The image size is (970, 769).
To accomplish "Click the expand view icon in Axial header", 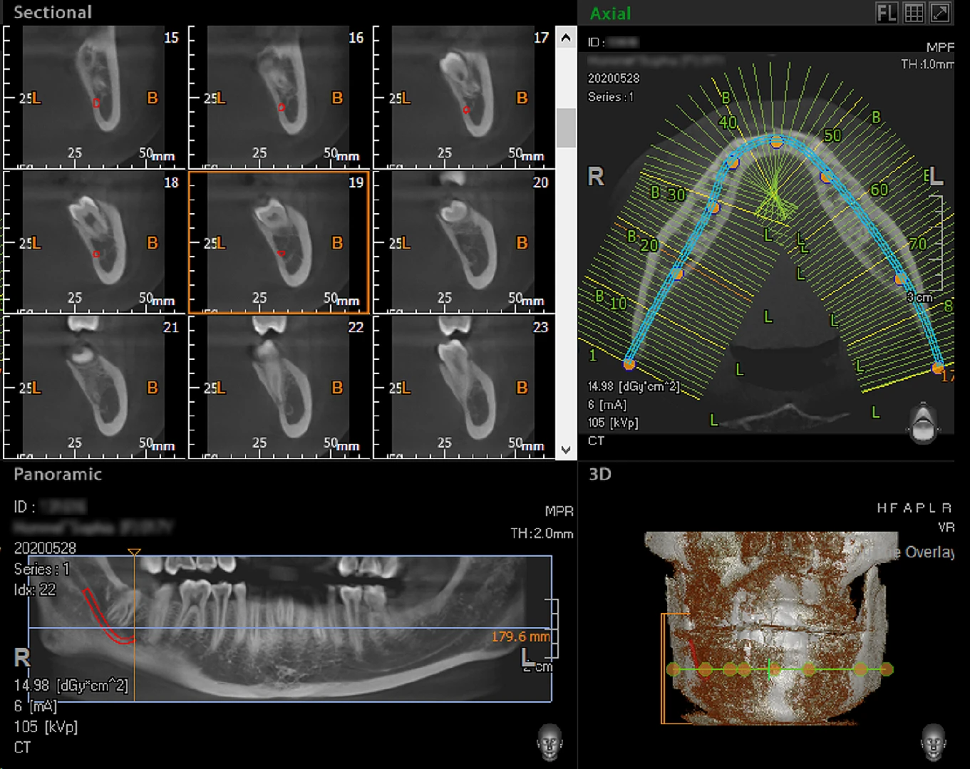I will 940,13.
